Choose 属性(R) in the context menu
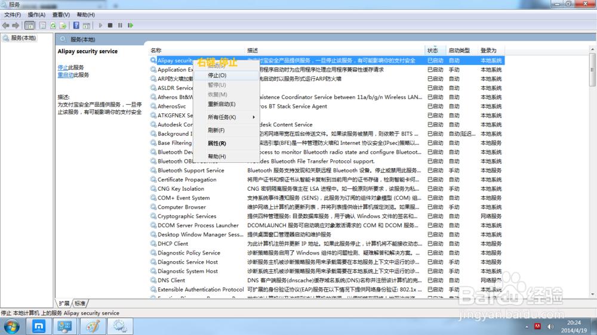 tap(226, 143)
